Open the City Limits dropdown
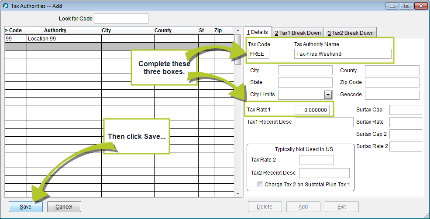This screenshot has width=430, height=219. (328, 95)
